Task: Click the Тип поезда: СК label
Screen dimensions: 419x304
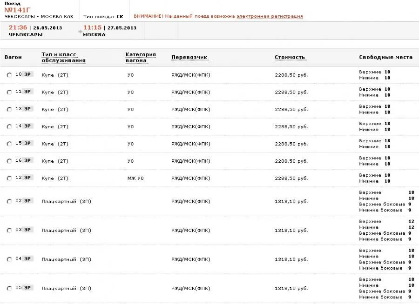Action: coord(103,17)
